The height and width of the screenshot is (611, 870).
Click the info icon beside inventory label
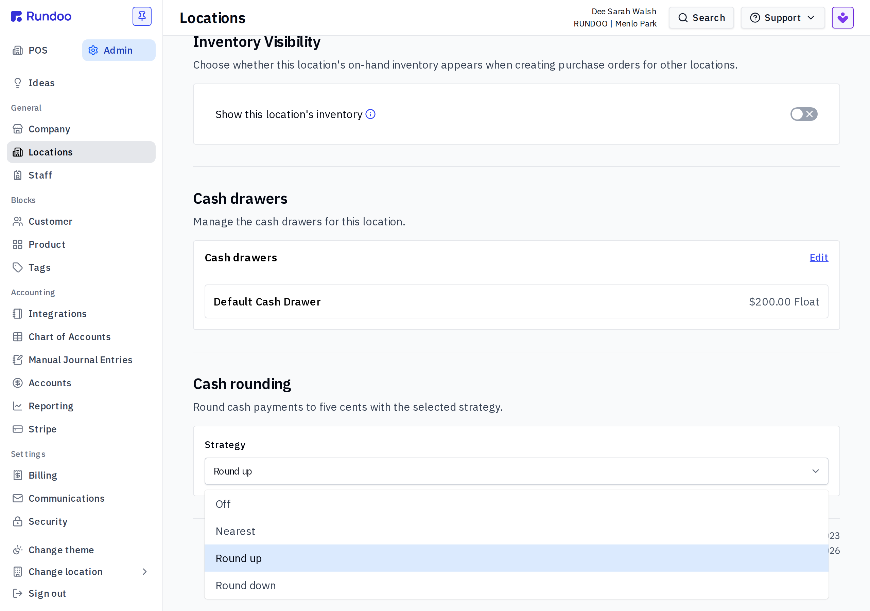(x=370, y=114)
